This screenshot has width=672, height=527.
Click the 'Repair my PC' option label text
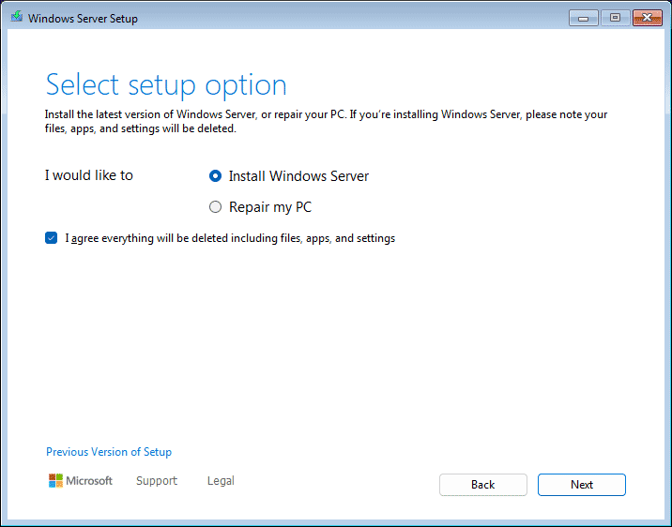tap(270, 207)
